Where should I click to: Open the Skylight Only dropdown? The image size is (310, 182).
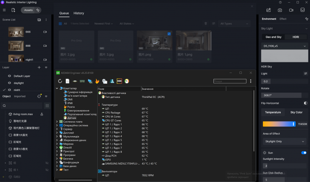(284, 142)
